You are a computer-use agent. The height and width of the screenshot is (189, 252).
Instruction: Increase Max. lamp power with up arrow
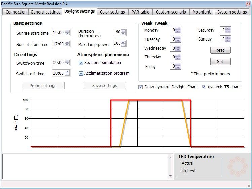(x=123, y=42)
